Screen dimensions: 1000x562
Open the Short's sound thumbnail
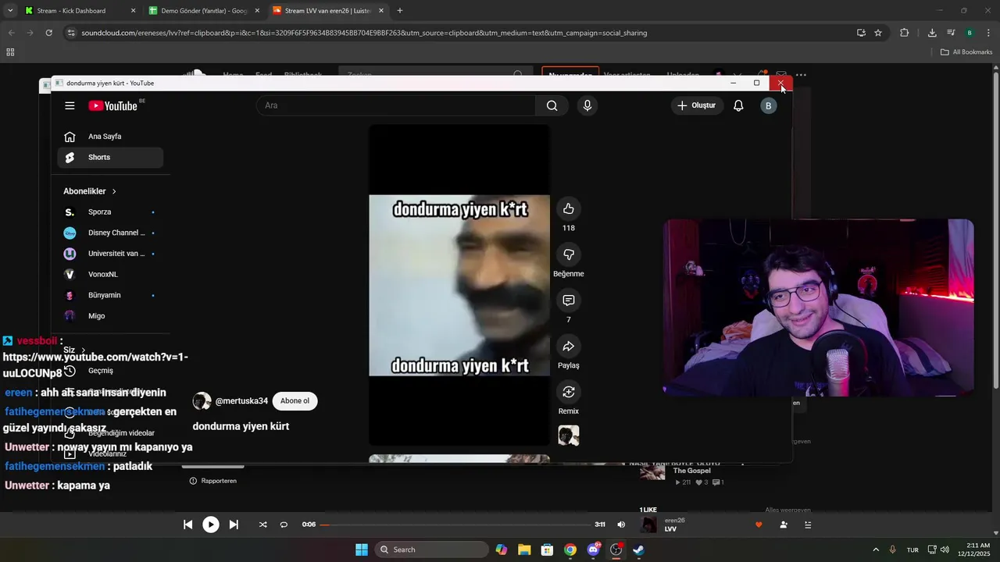click(x=569, y=436)
